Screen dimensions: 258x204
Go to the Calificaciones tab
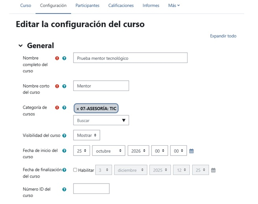pyautogui.click(x=121, y=6)
